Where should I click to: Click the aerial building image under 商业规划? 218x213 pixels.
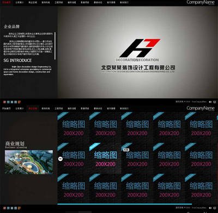click(x=29, y=162)
